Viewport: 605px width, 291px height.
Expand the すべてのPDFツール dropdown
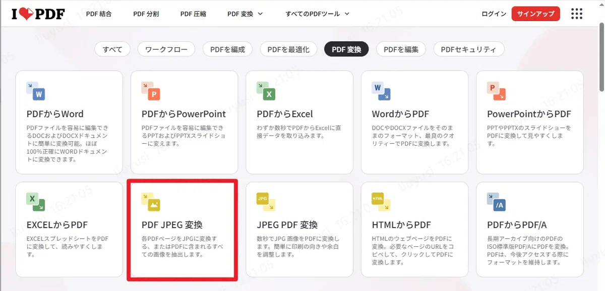(x=318, y=14)
